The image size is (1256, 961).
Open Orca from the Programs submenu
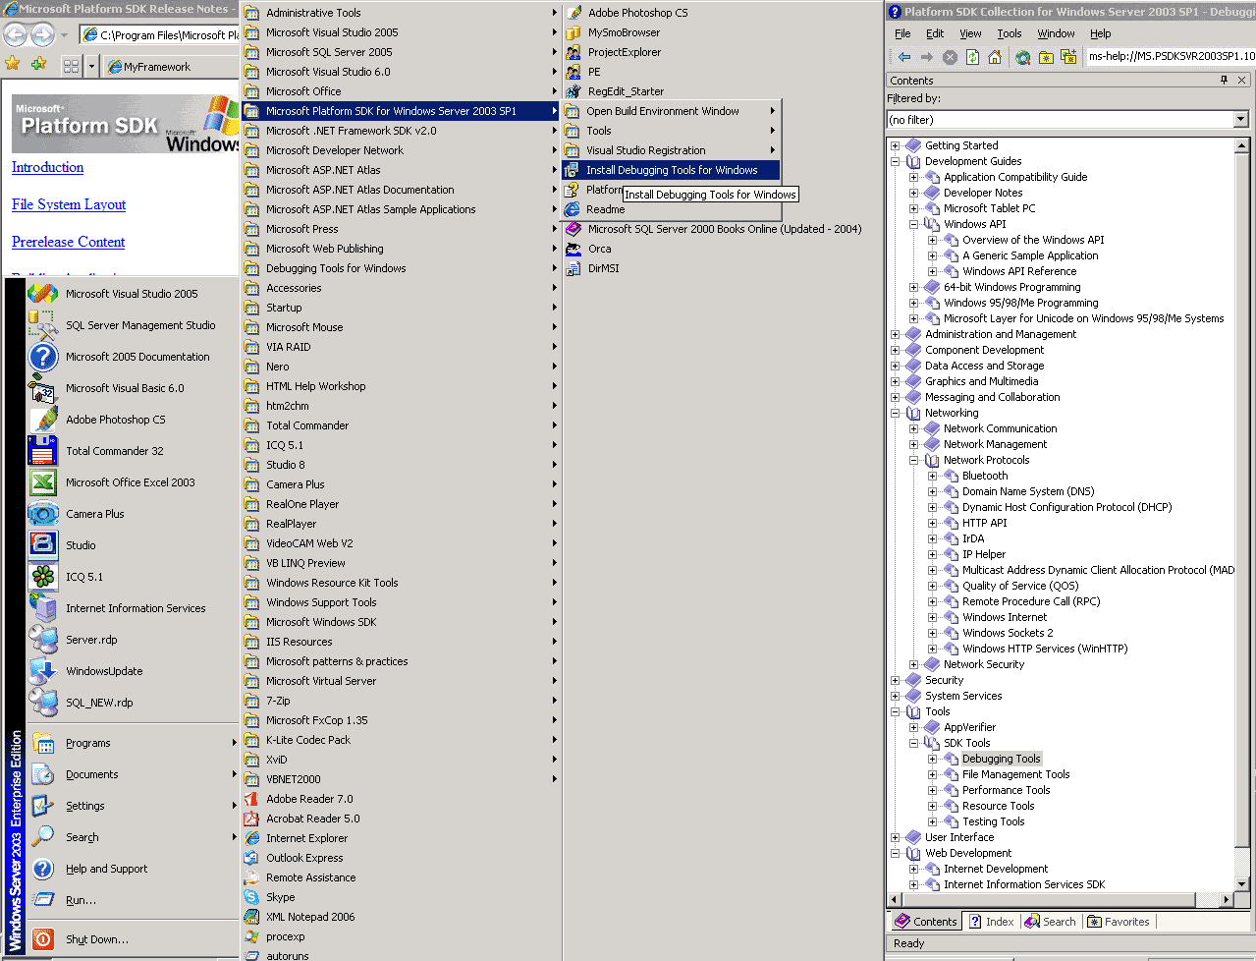722,249
